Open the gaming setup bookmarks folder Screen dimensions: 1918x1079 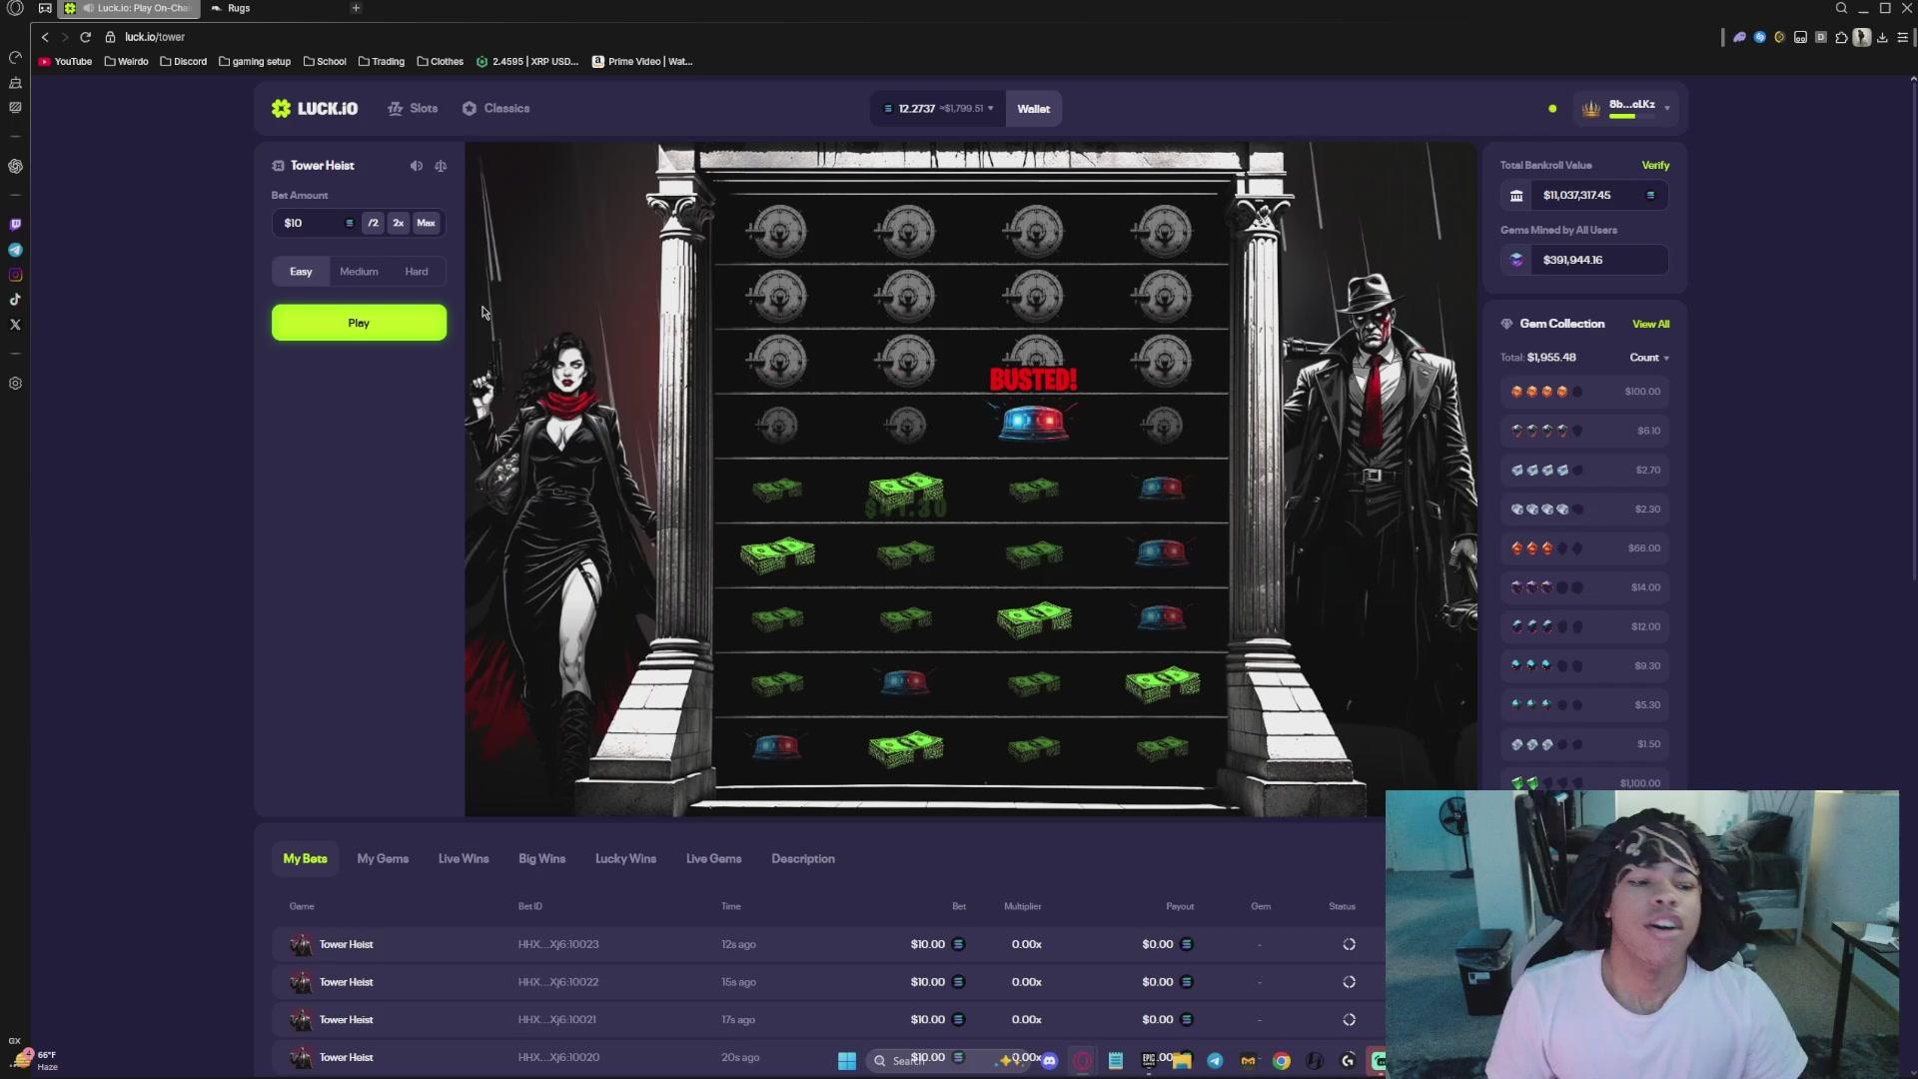(255, 62)
